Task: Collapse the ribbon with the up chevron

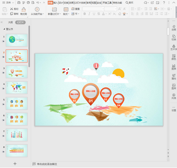Action: 173,3
